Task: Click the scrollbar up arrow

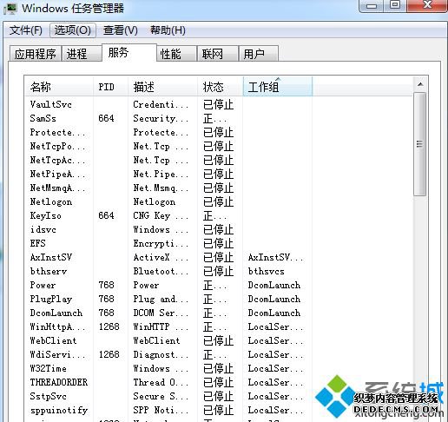Action: pyautogui.click(x=420, y=84)
